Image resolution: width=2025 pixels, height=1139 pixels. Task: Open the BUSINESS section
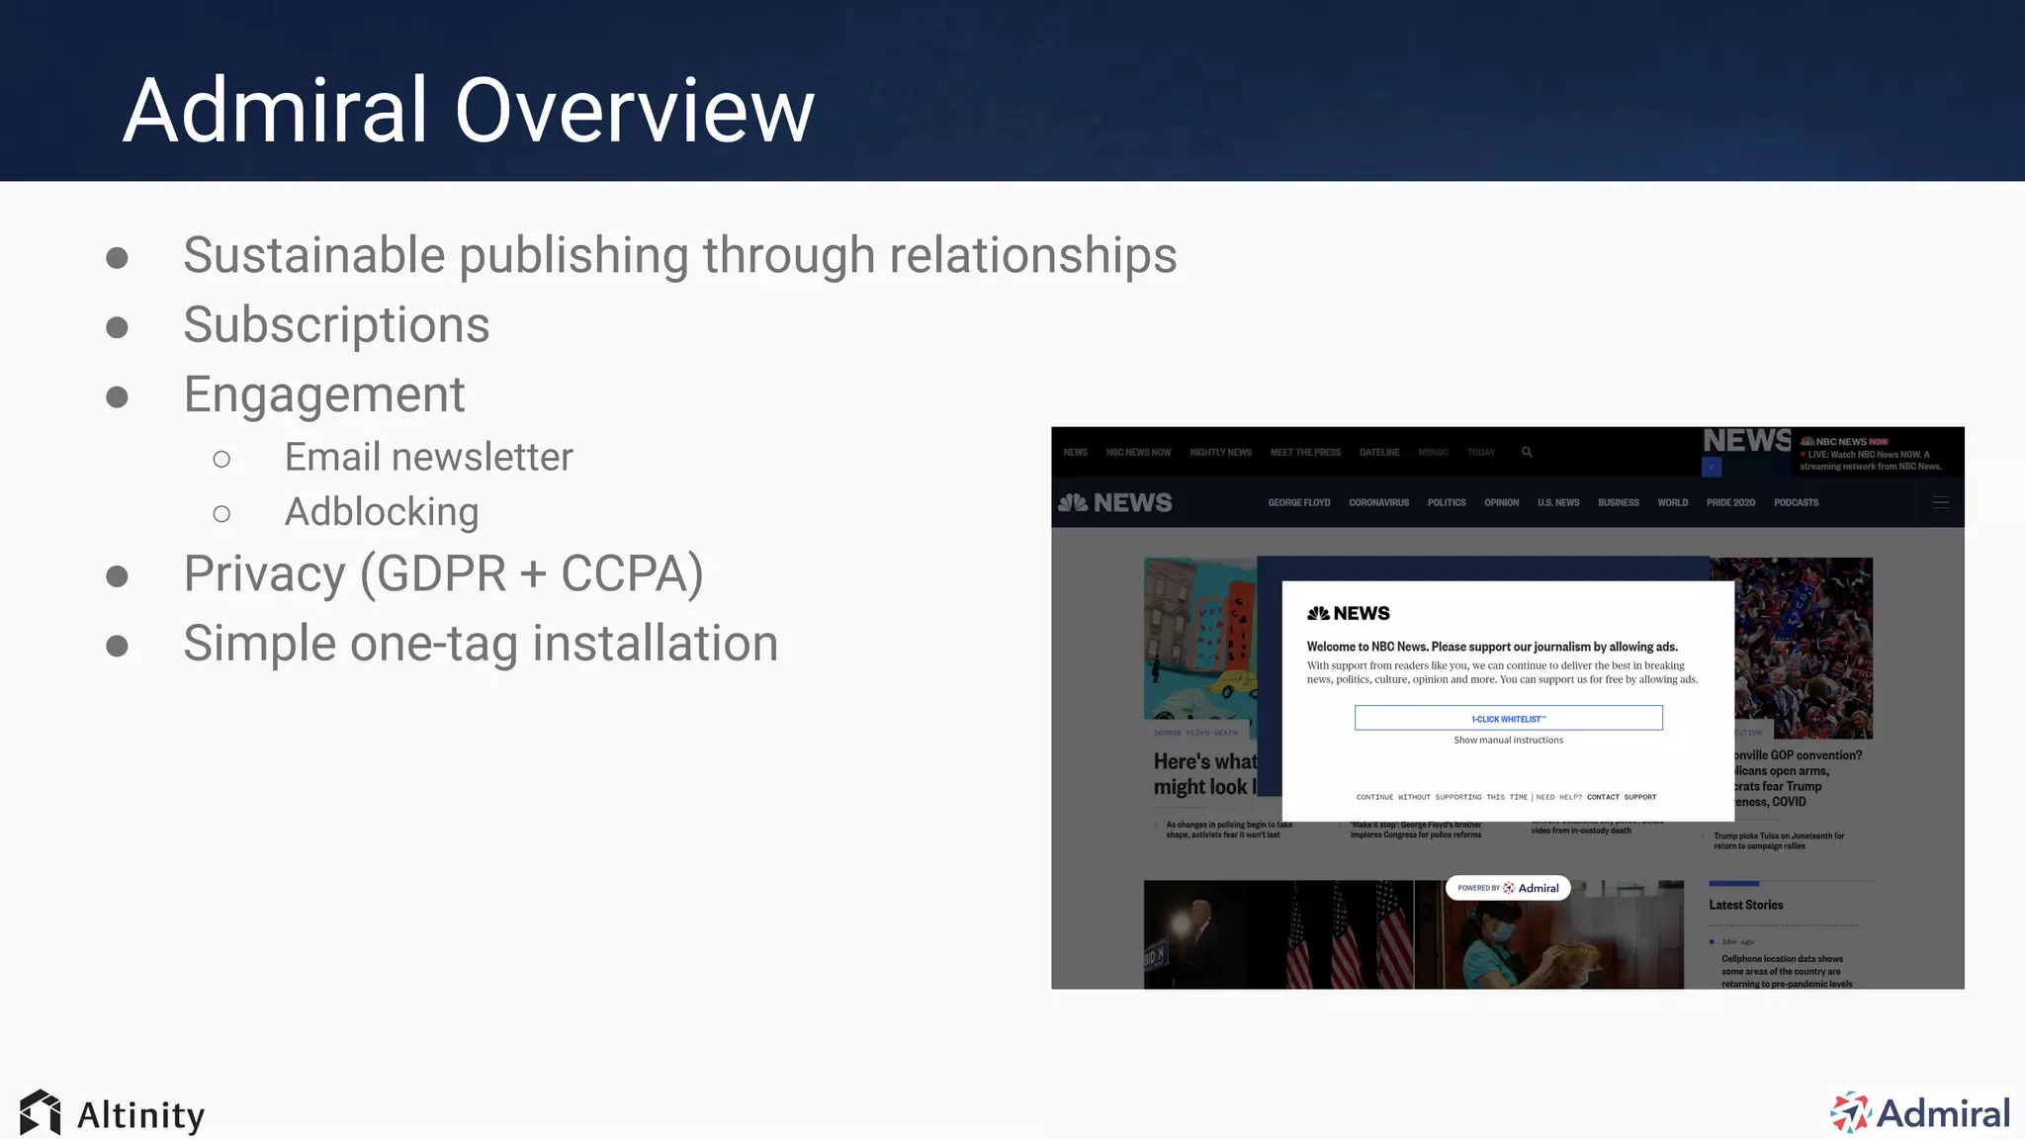(1619, 502)
